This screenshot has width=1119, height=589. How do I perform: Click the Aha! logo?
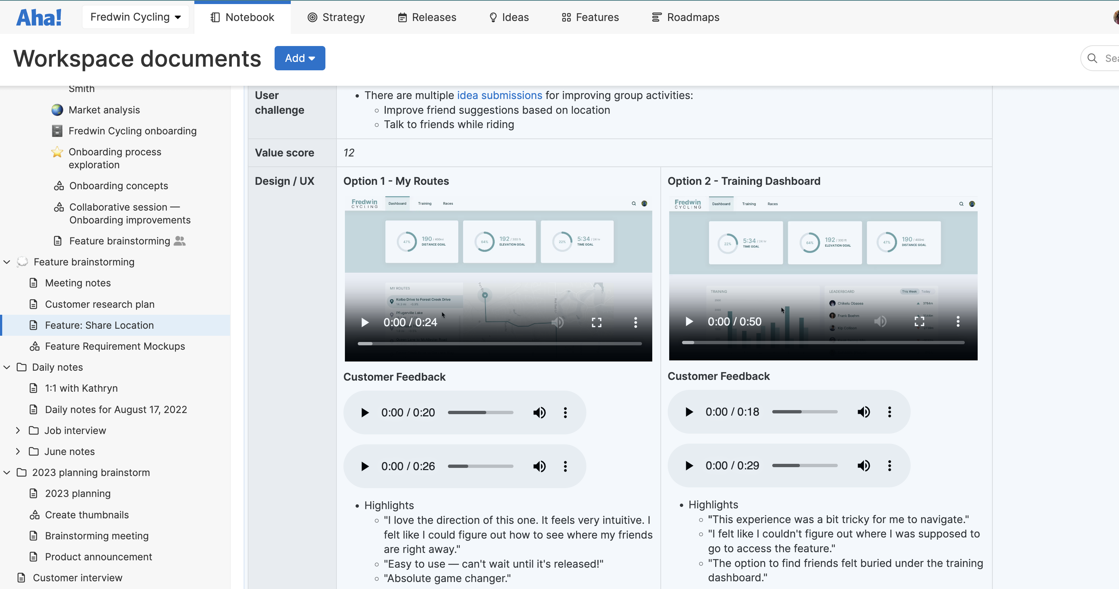39,17
